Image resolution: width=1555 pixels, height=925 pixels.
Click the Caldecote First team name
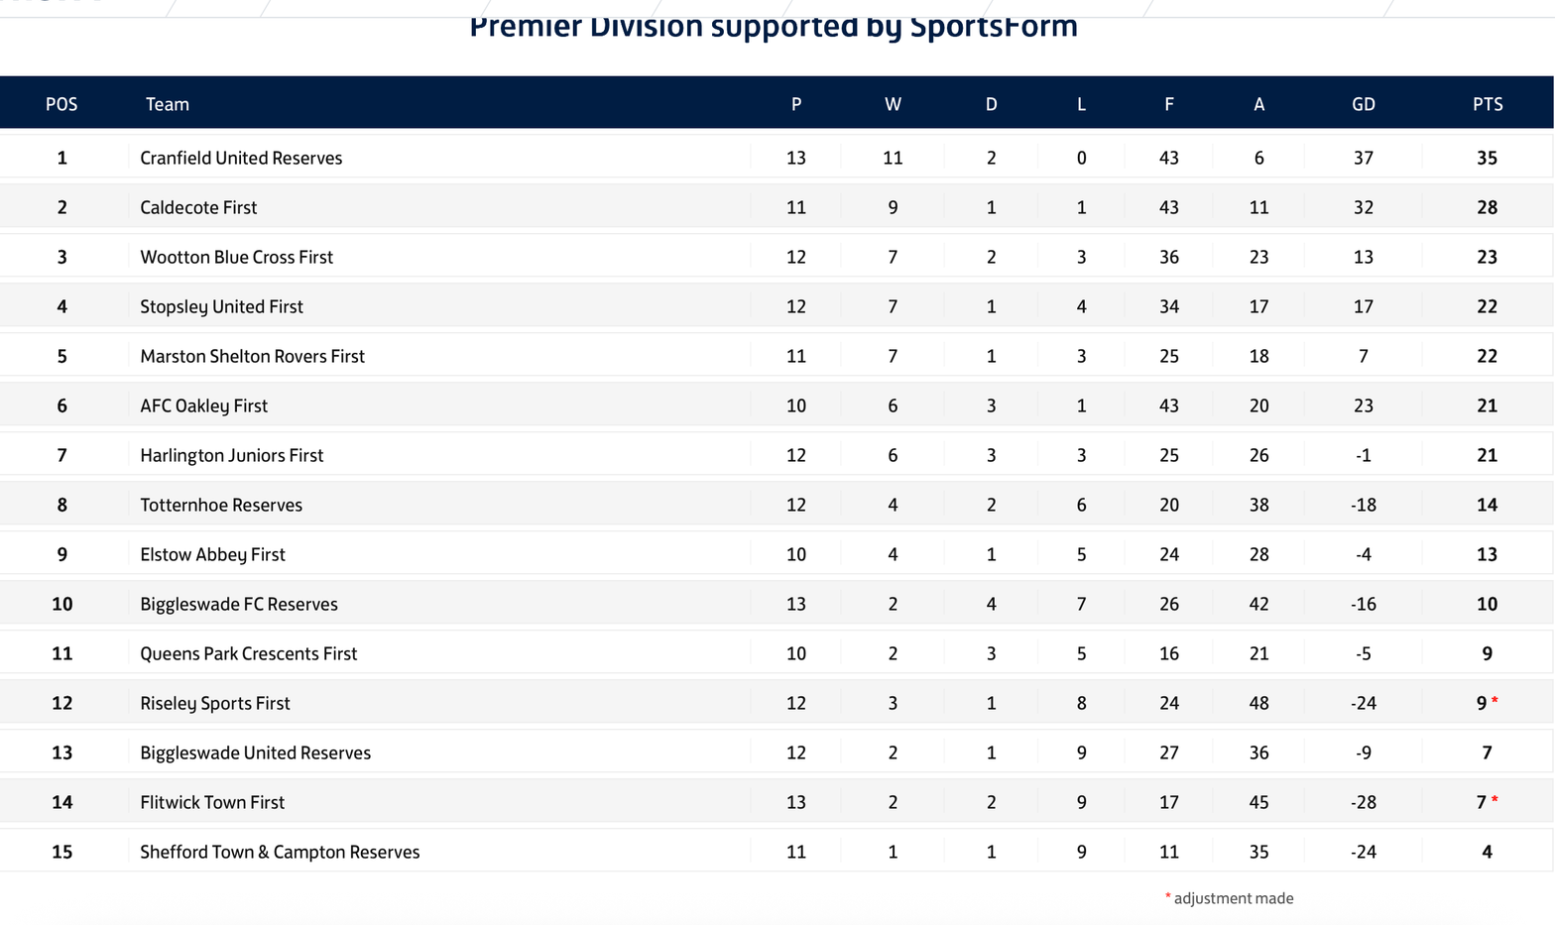tap(198, 207)
